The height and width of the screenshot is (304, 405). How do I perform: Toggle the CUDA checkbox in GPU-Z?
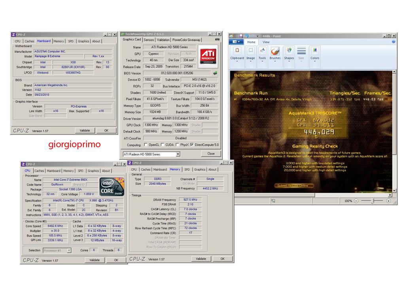(x=162, y=145)
